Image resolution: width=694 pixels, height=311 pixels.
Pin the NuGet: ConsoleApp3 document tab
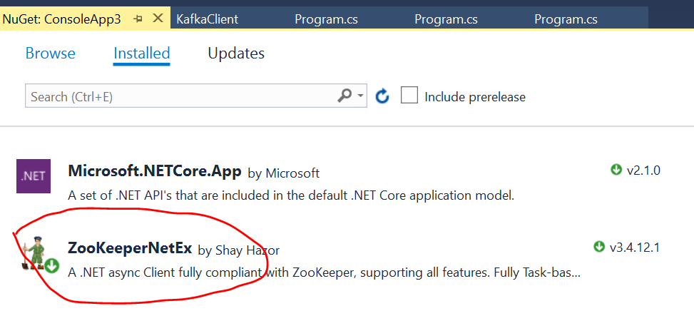pos(138,19)
